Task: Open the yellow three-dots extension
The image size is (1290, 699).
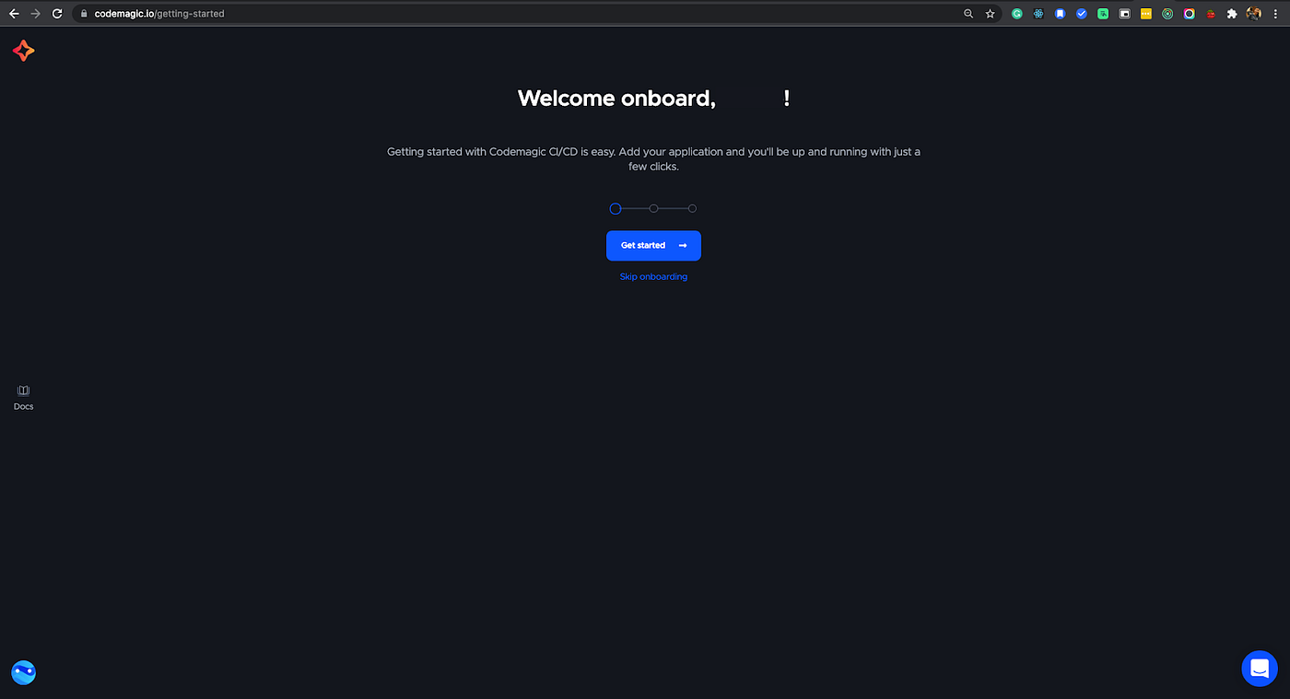Action: tap(1146, 14)
